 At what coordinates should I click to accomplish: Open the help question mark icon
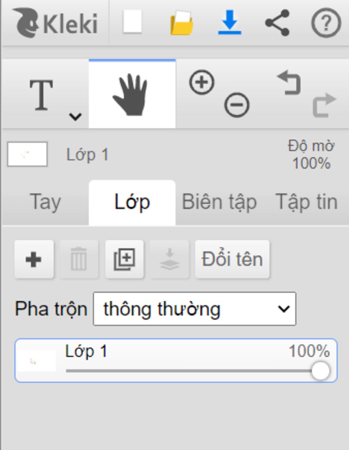tap(326, 23)
